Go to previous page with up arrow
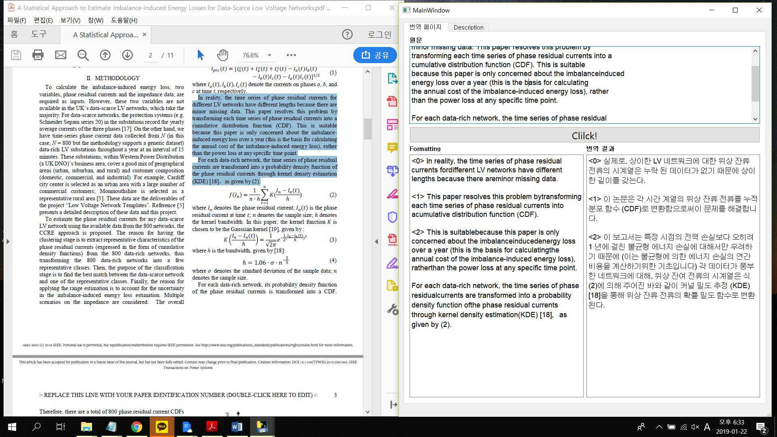777x437 pixels. tap(105, 55)
